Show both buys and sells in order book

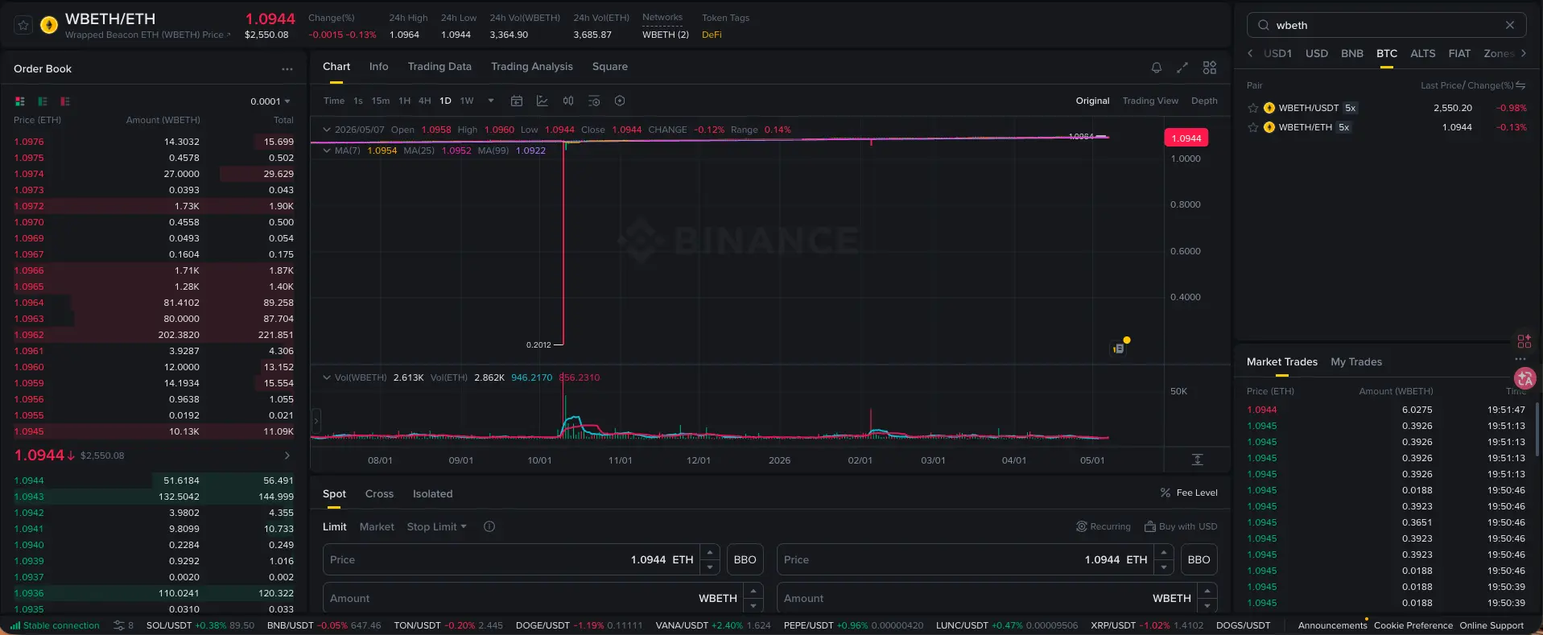click(20, 101)
